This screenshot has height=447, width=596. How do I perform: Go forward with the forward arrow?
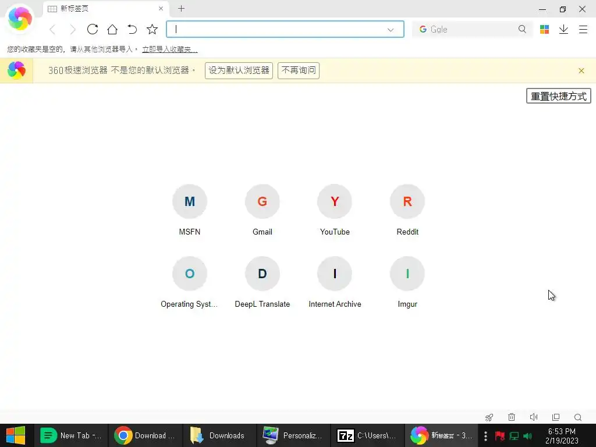coord(73,29)
